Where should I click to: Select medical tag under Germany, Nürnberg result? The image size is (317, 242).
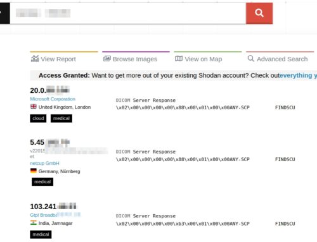click(x=42, y=182)
